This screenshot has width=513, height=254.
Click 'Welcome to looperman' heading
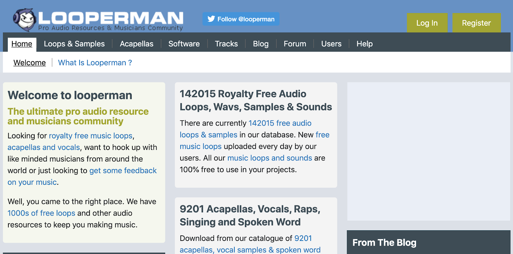pyautogui.click(x=70, y=95)
